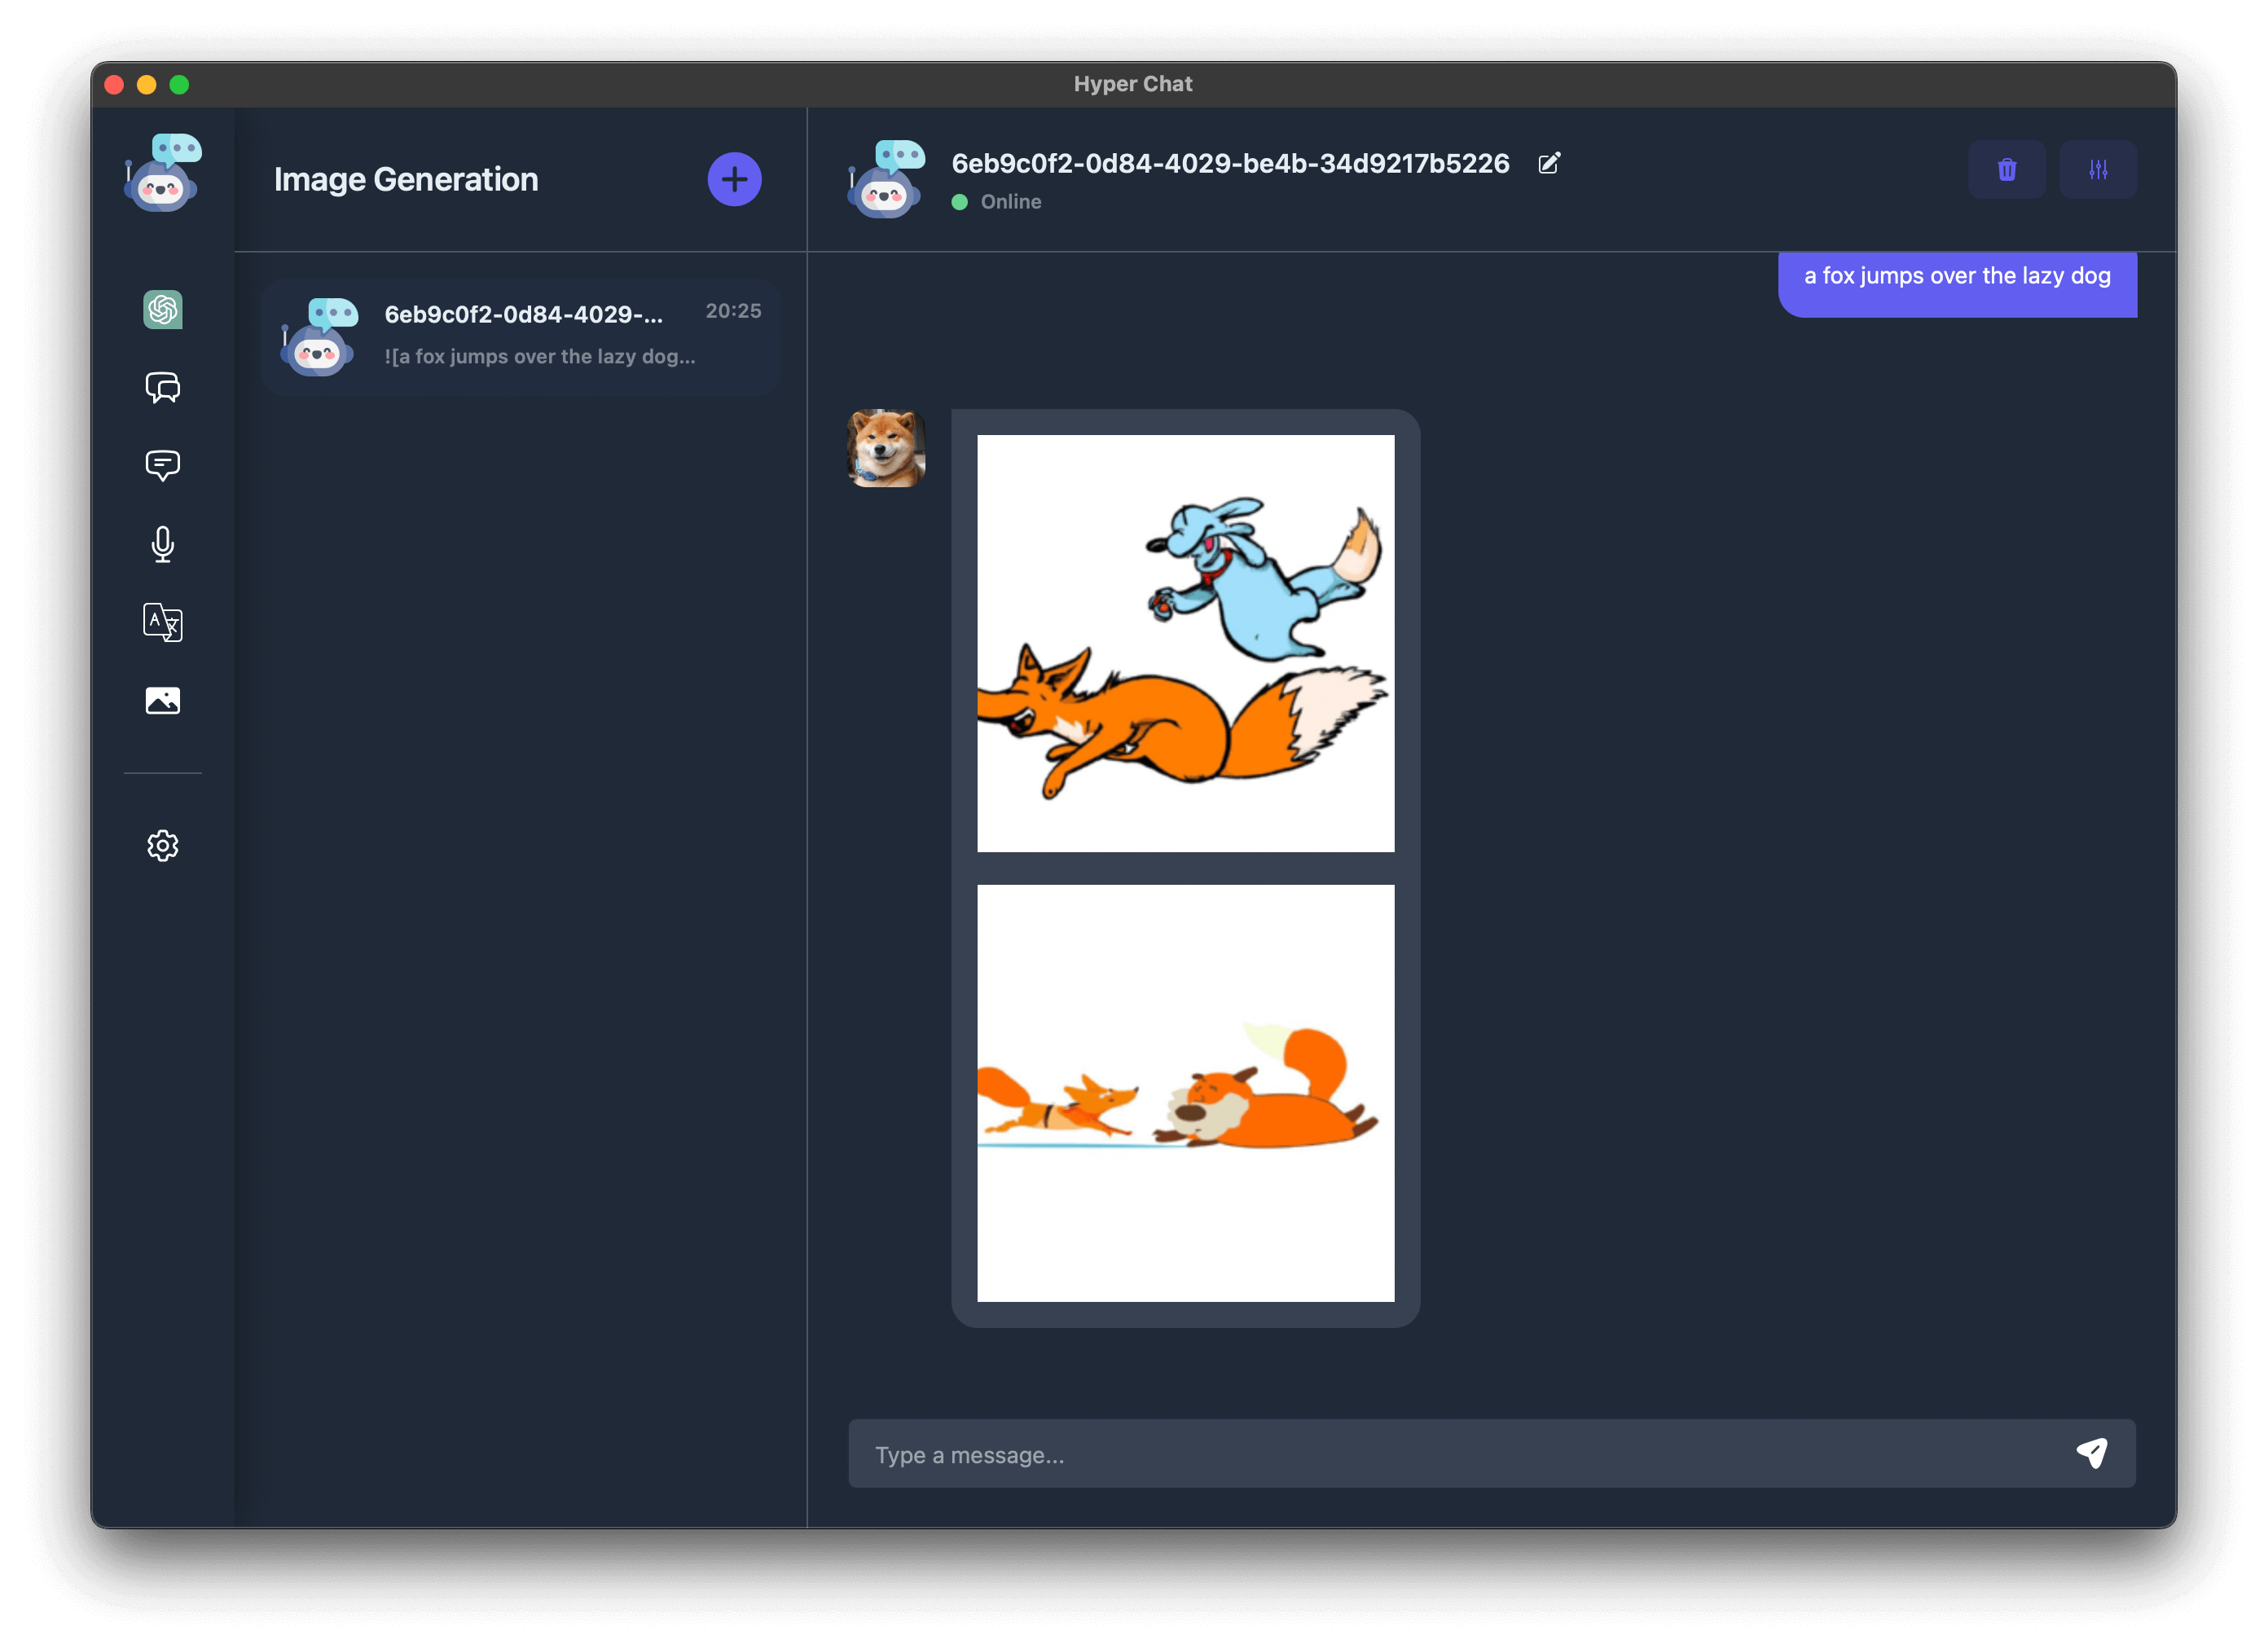Send the message with the paper plane
The image size is (2268, 1649).
coord(2092,1453)
